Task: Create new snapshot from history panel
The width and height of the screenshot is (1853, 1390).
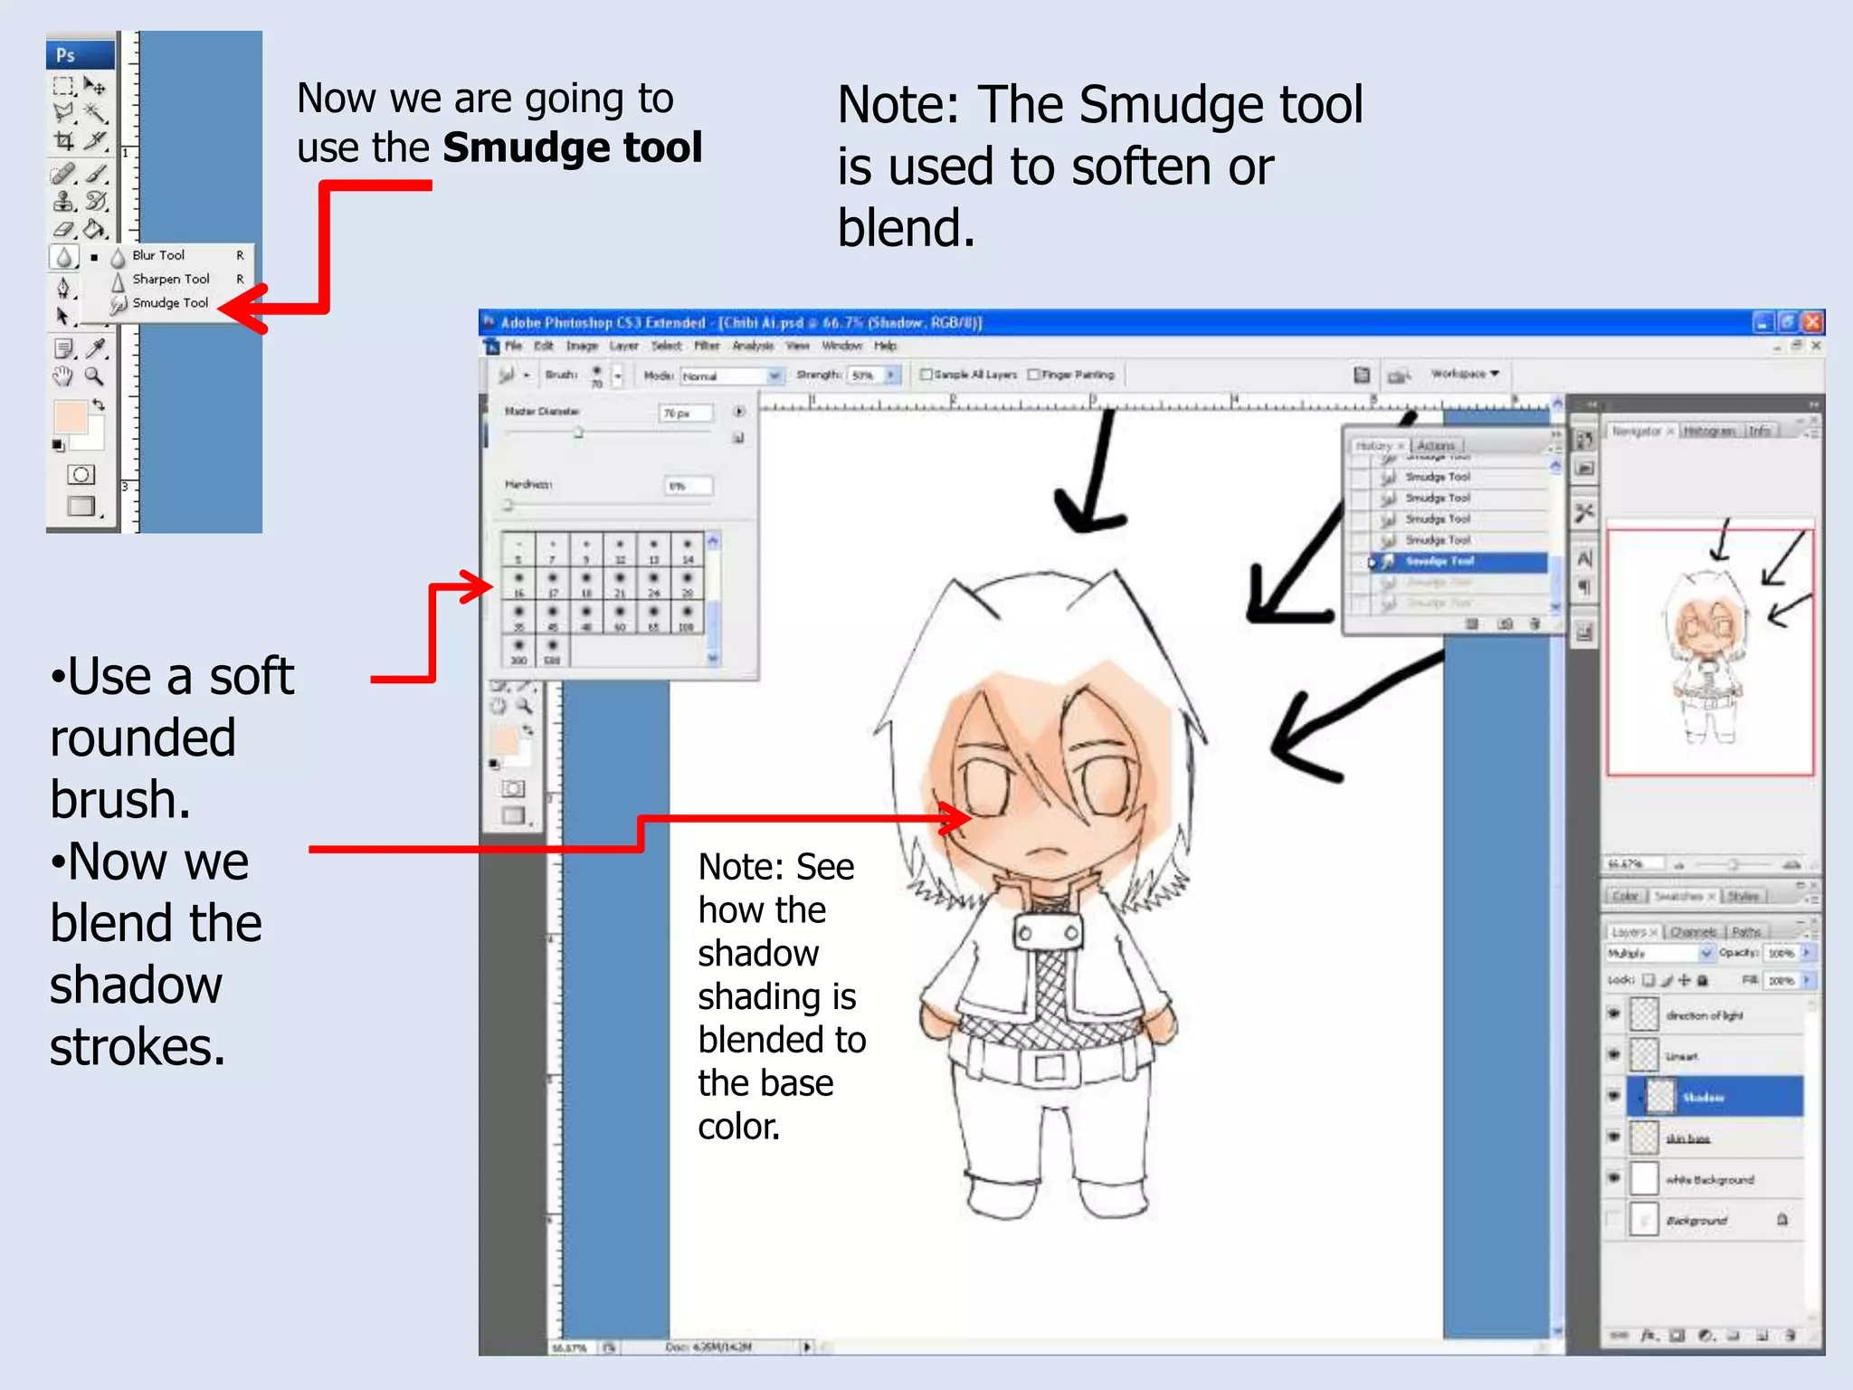Action: 1506,624
